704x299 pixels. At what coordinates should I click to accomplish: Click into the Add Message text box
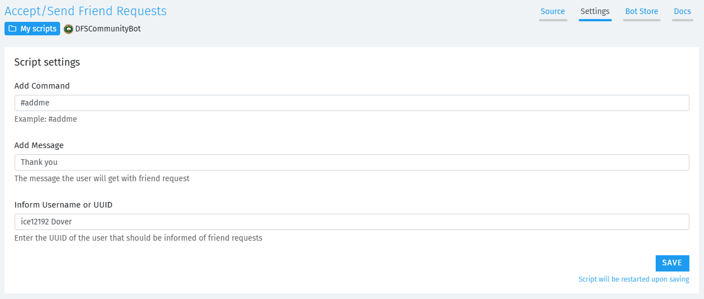click(x=352, y=162)
